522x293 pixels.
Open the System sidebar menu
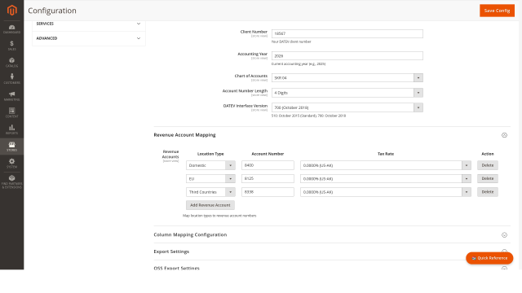(11, 163)
